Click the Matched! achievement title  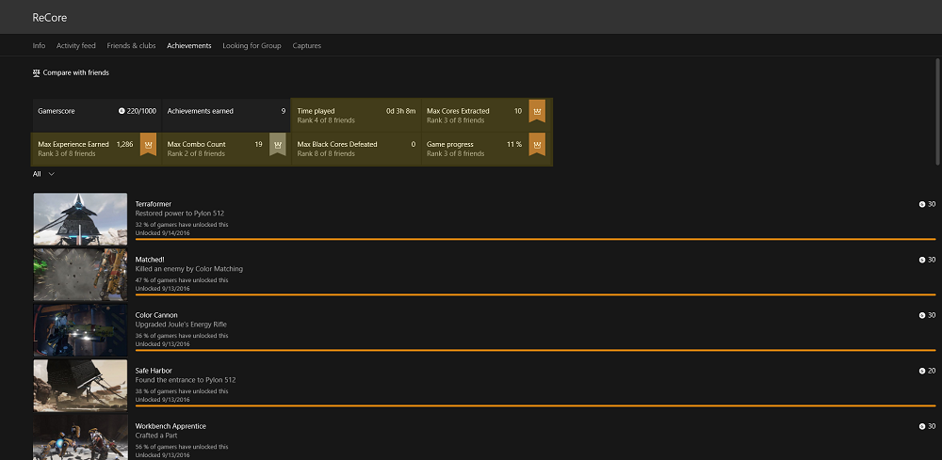pyautogui.click(x=150, y=260)
